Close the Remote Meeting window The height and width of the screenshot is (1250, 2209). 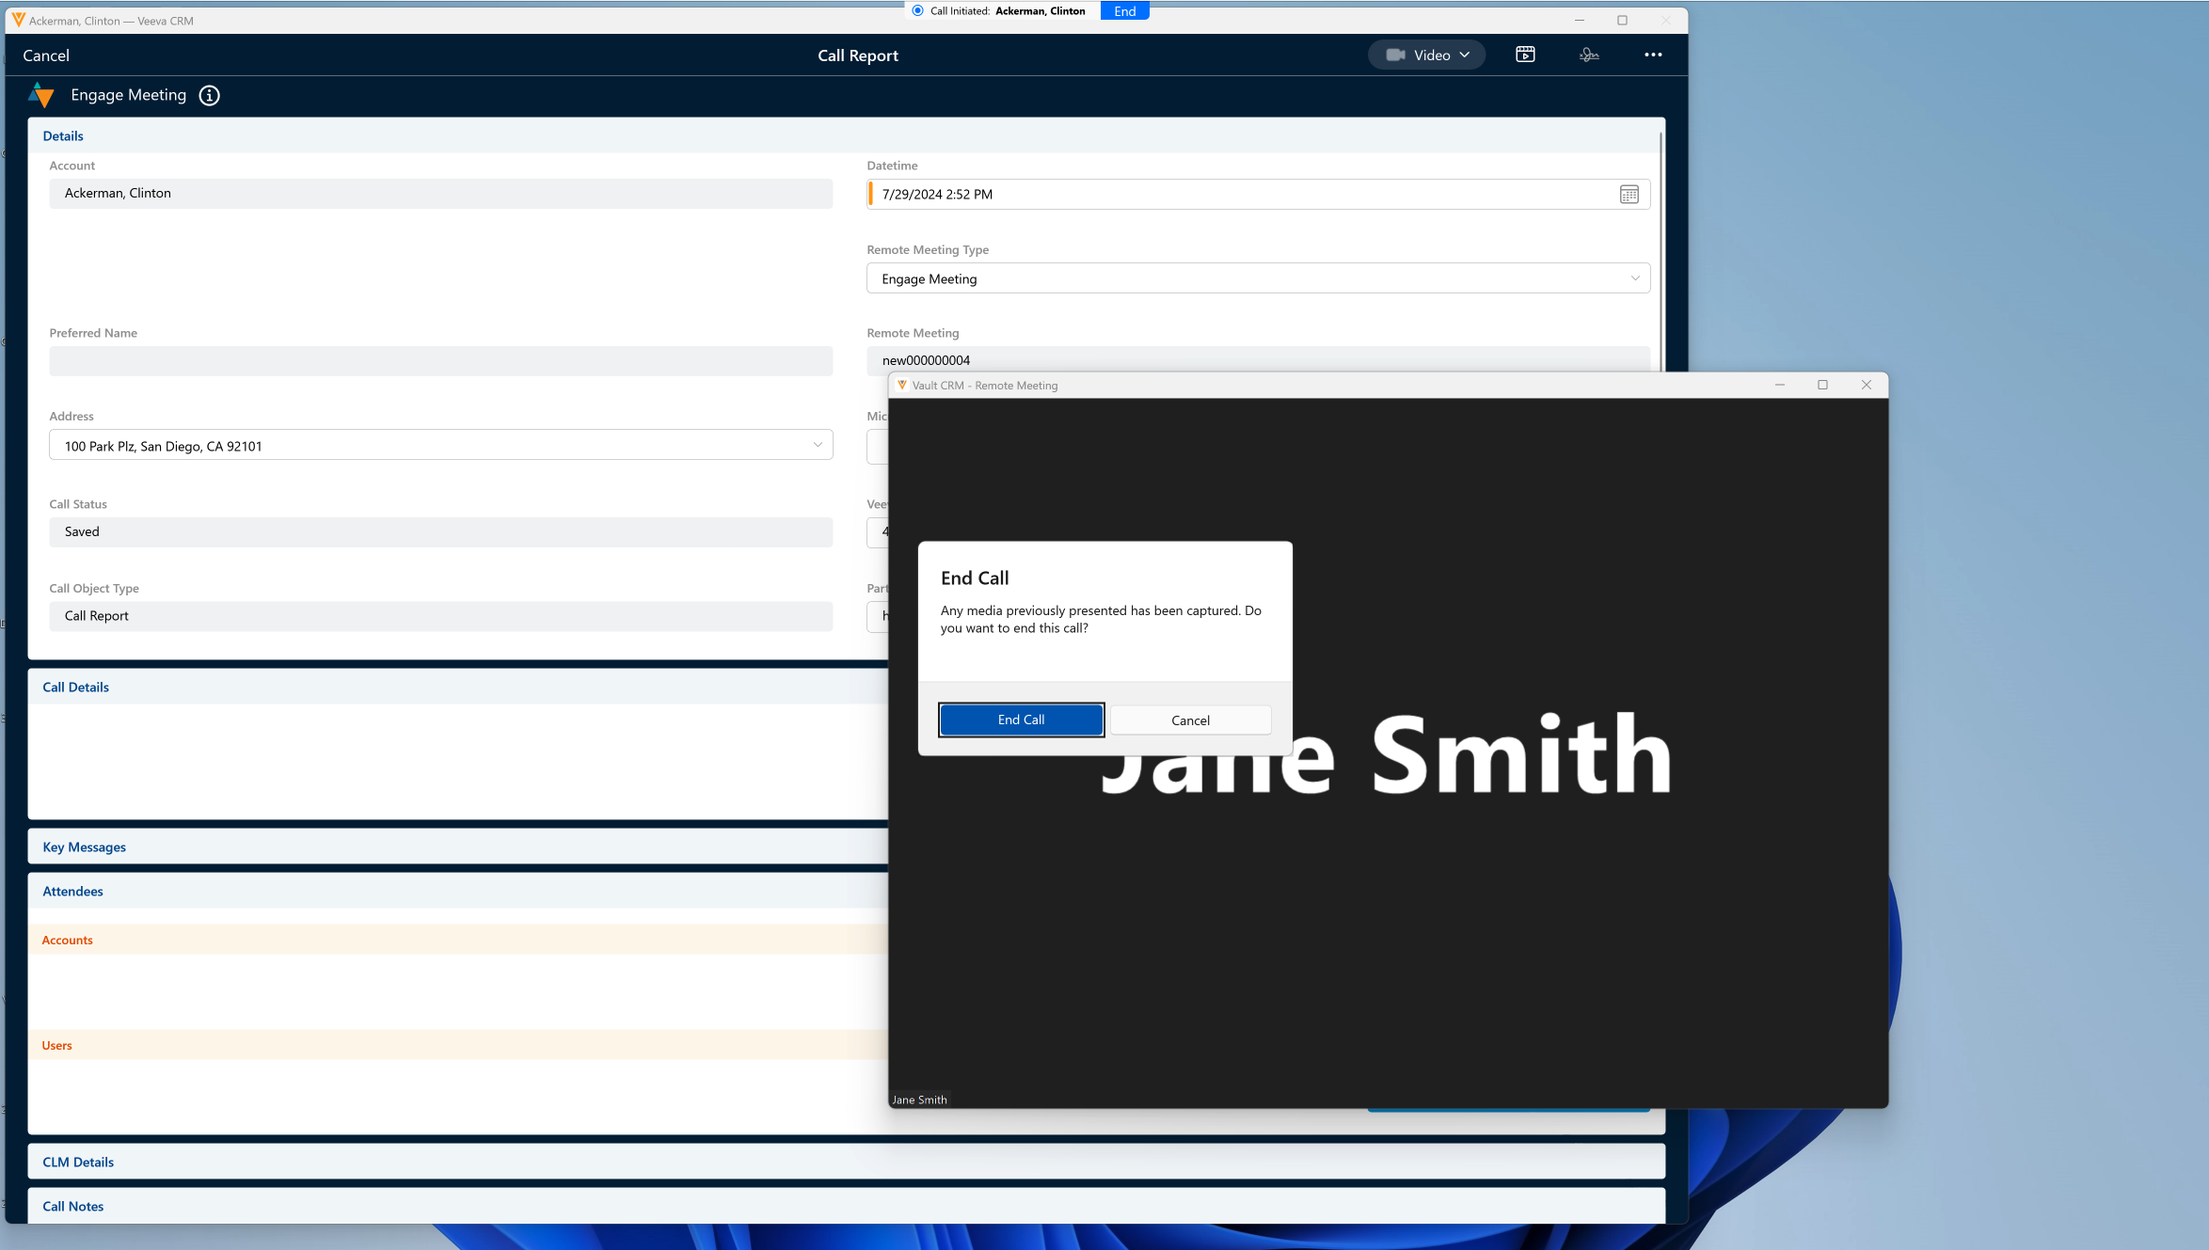click(1867, 385)
